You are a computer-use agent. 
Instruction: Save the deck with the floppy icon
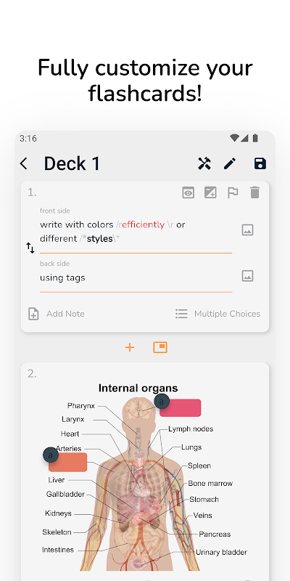(x=260, y=163)
